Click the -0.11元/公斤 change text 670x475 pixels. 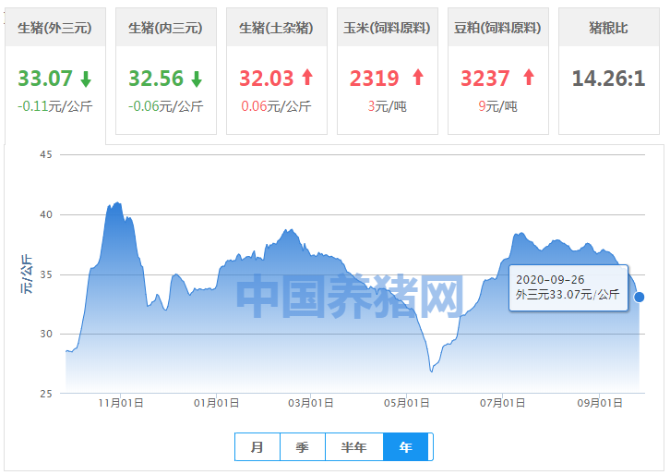55,106
